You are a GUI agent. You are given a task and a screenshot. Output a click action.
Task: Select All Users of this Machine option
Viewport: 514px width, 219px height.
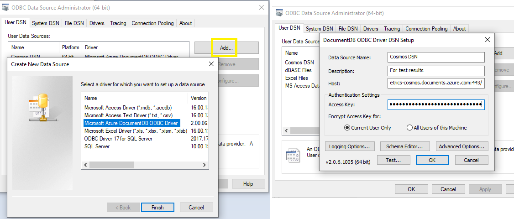[x=409, y=128]
